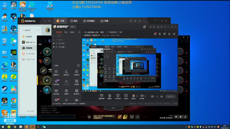Image resolution: width=230 pixels, height=129 pixels.
Task: Click the gift box icon with red badge
Action: [155, 34]
